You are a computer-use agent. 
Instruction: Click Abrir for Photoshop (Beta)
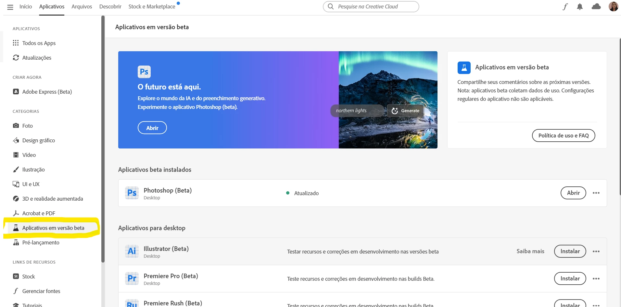click(x=573, y=193)
